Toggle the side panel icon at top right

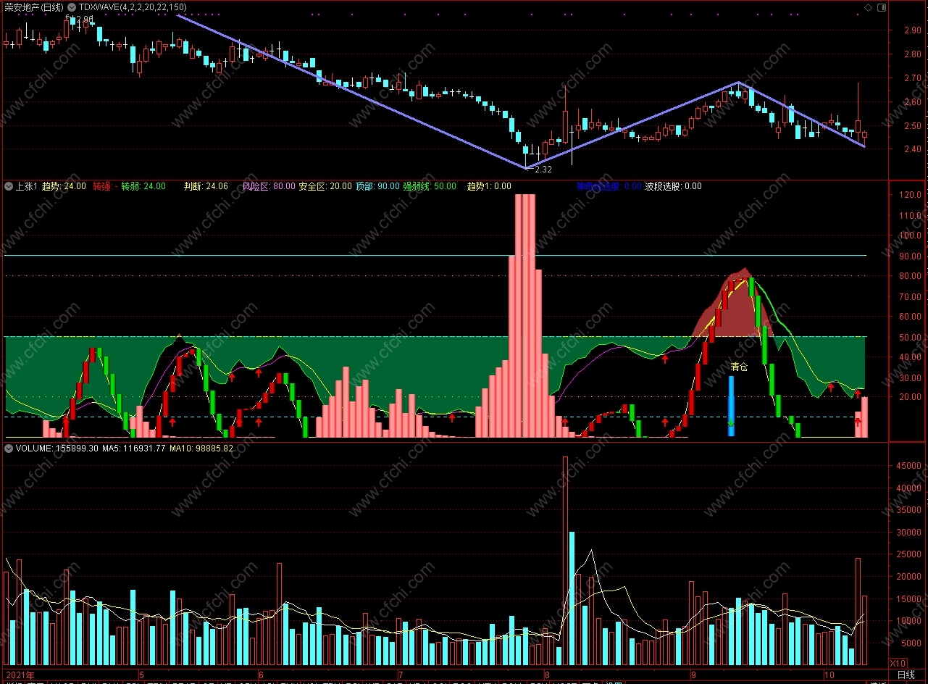tap(881, 7)
